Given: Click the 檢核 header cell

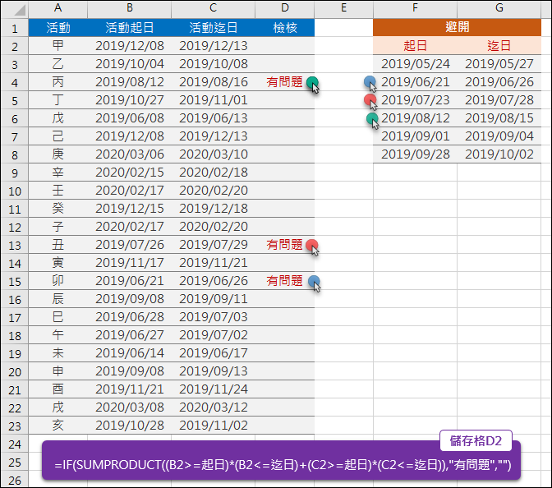Looking at the screenshot, I should [285, 27].
